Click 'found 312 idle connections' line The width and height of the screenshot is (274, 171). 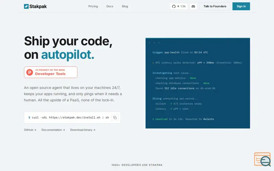coord(185,88)
